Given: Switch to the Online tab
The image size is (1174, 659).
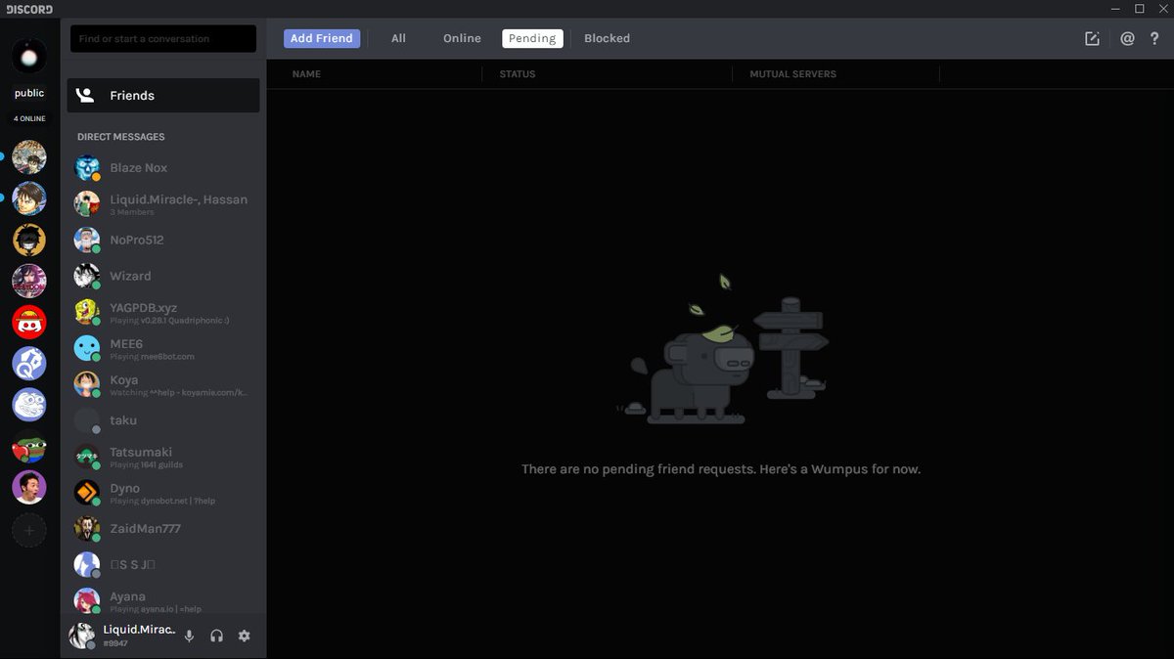Looking at the screenshot, I should 462,38.
